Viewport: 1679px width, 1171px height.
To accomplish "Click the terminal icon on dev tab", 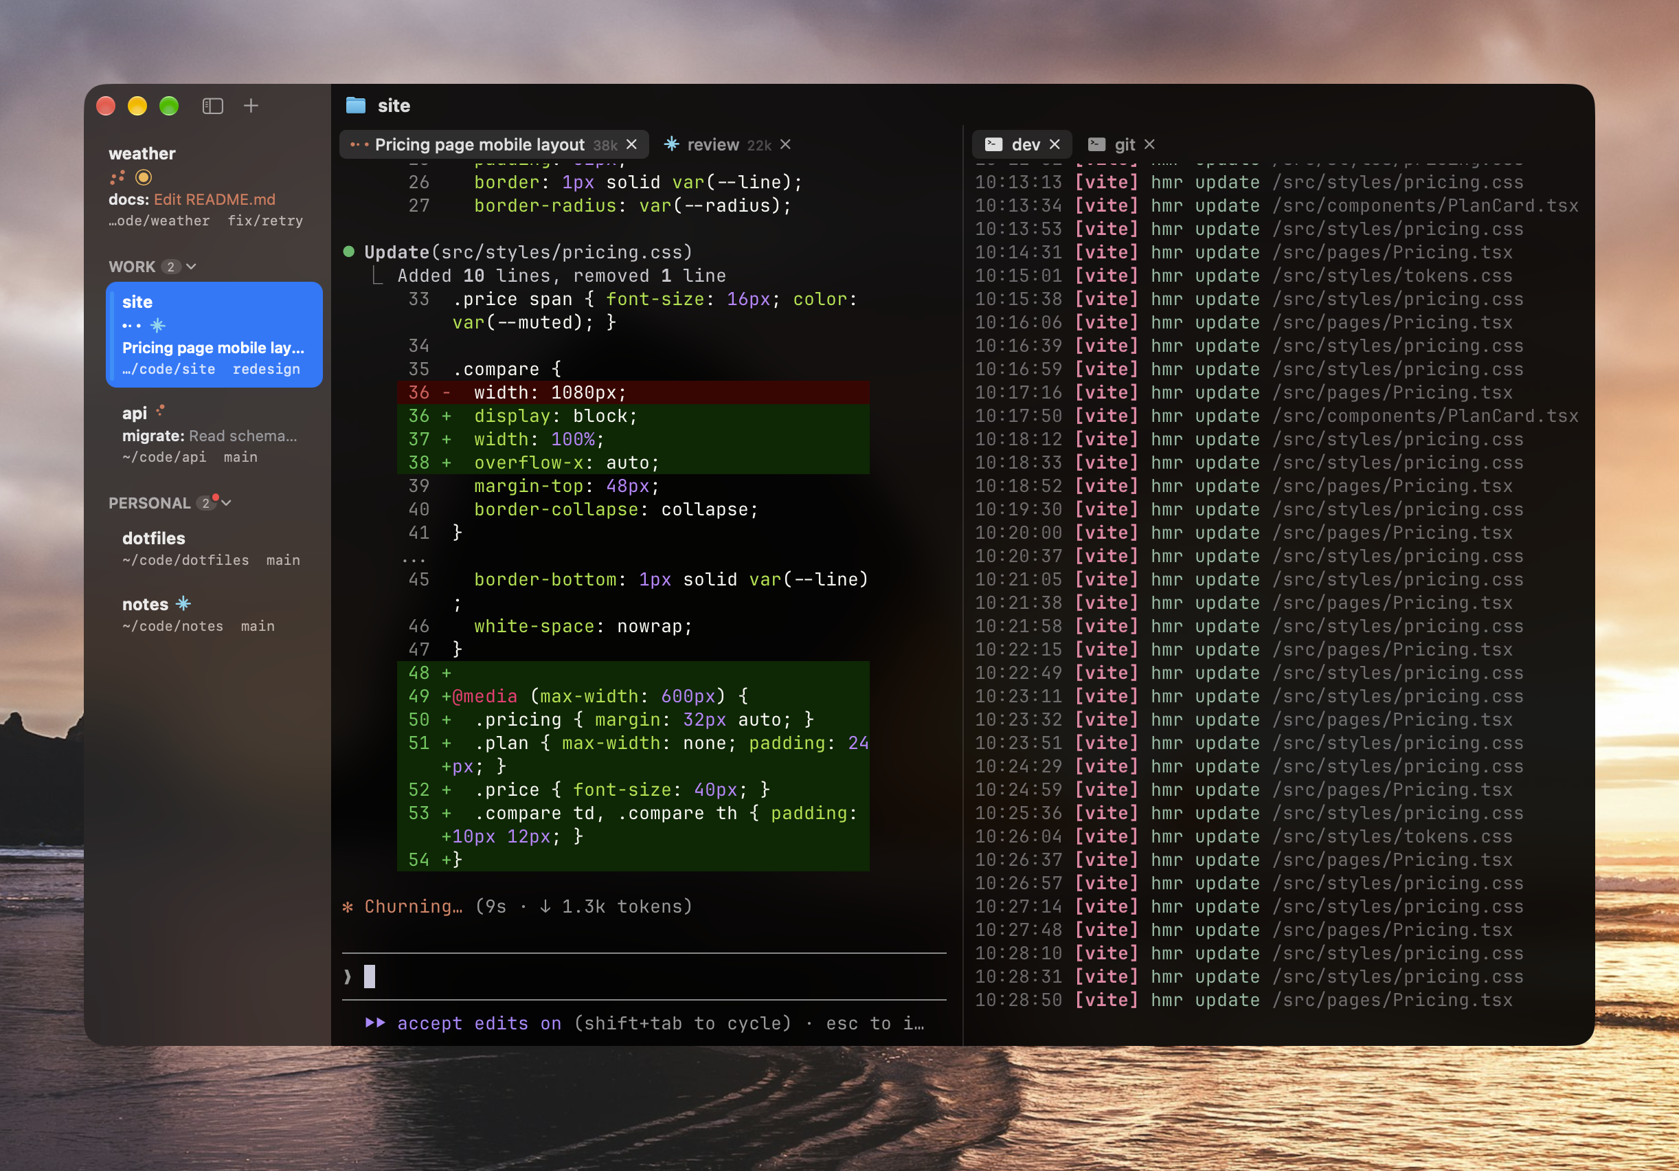I will point(993,144).
